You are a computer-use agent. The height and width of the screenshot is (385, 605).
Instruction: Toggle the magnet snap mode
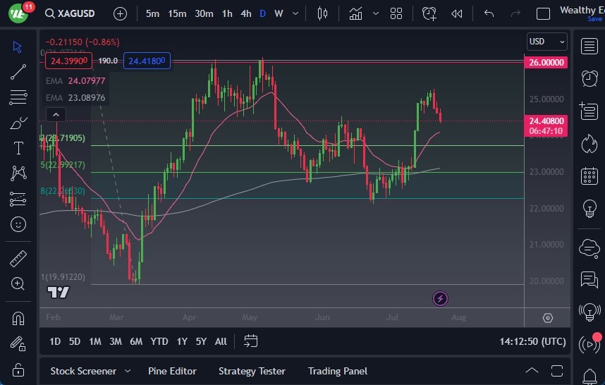point(18,318)
